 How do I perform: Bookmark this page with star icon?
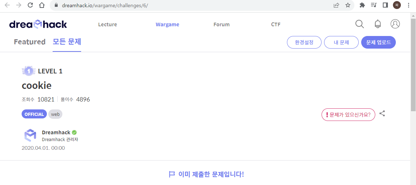pyautogui.click(x=348, y=5)
